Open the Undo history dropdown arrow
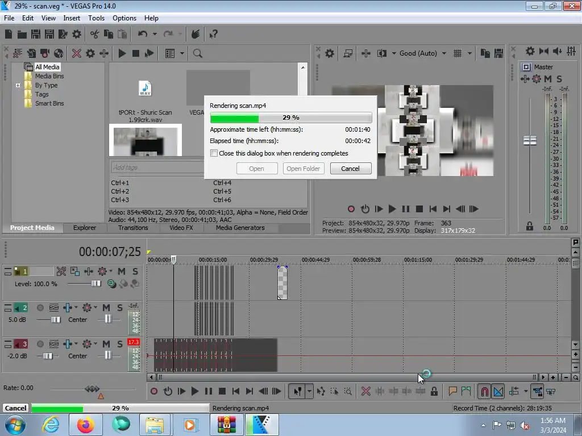 tap(155, 35)
